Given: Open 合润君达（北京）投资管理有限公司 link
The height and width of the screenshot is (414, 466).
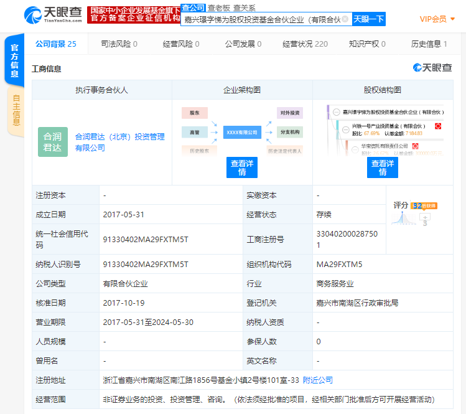Looking at the screenshot, I should (119, 142).
